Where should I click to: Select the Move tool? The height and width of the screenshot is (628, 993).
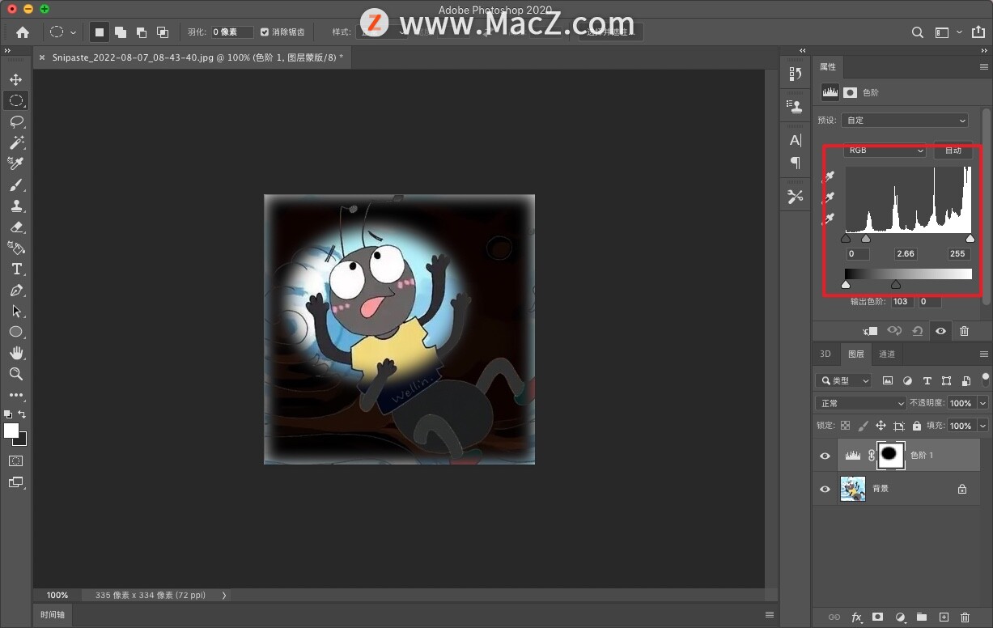tap(16, 79)
